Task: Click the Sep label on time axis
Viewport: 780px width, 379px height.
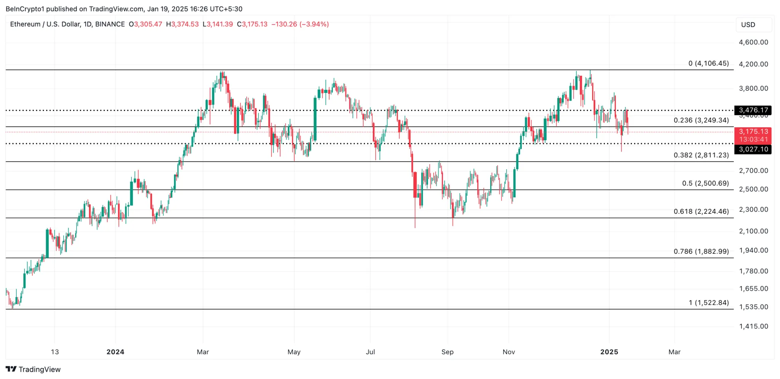Action: (x=448, y=352)
